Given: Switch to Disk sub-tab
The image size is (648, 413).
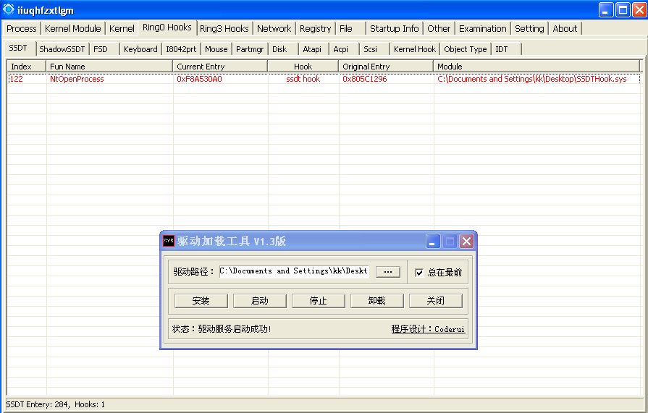Looking at the screenshot, I should (284, 49).
